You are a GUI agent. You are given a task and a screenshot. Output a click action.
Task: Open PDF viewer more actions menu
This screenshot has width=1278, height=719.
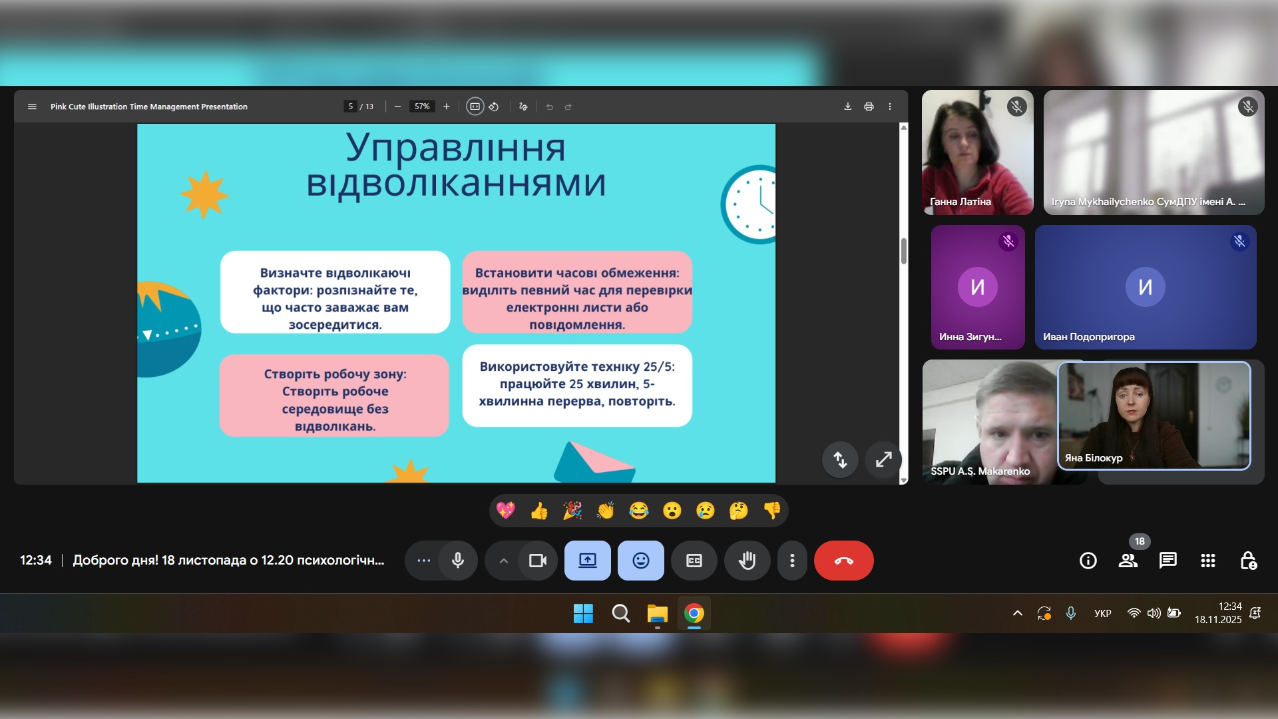click(x=889, y=107)
